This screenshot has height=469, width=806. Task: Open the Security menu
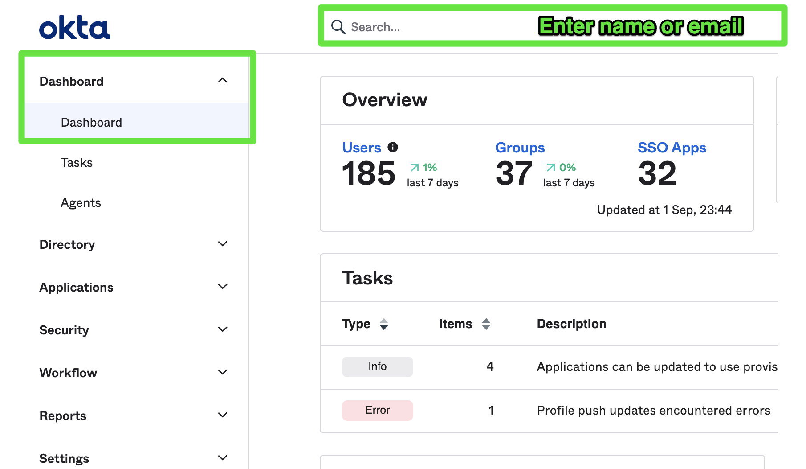point(64,330)
